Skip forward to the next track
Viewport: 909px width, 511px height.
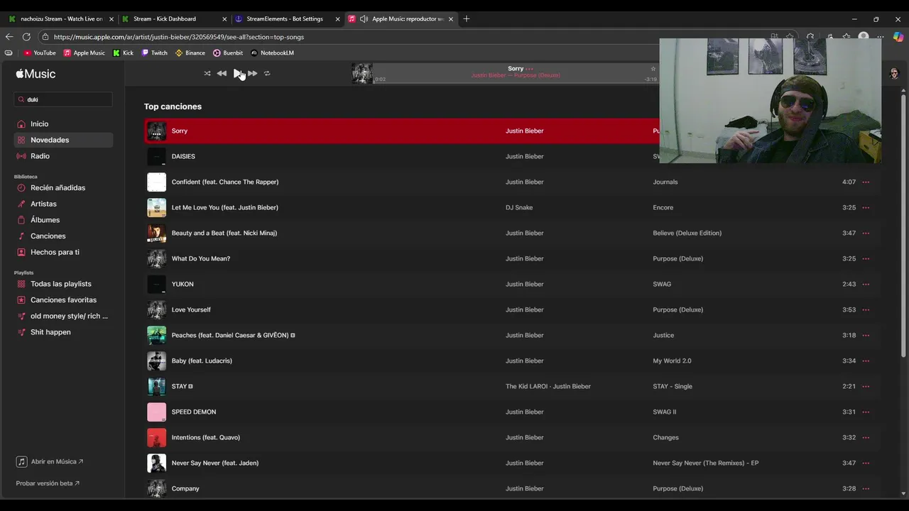252,73
